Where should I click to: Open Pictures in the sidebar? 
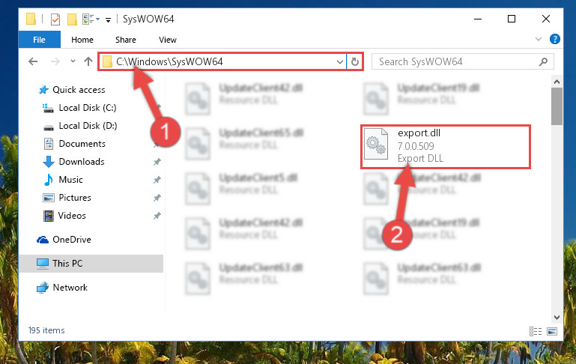coord(75,198)
